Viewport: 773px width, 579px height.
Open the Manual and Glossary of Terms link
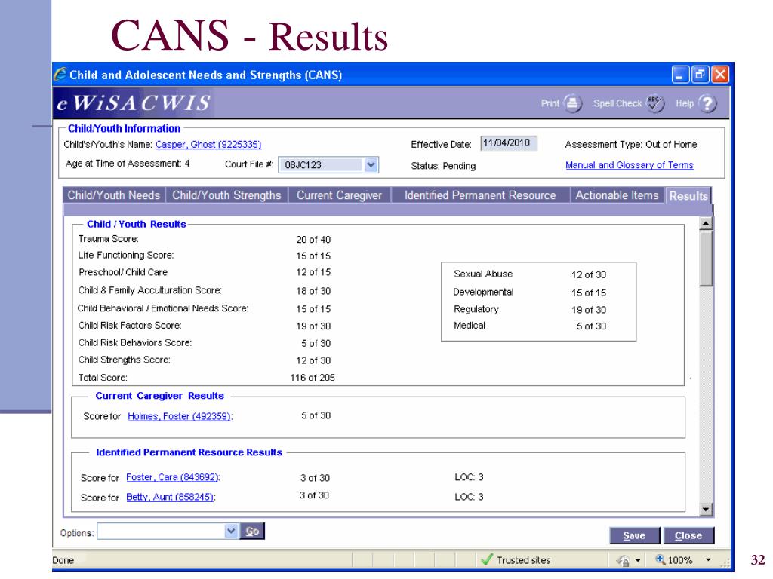tap(630, 165)
